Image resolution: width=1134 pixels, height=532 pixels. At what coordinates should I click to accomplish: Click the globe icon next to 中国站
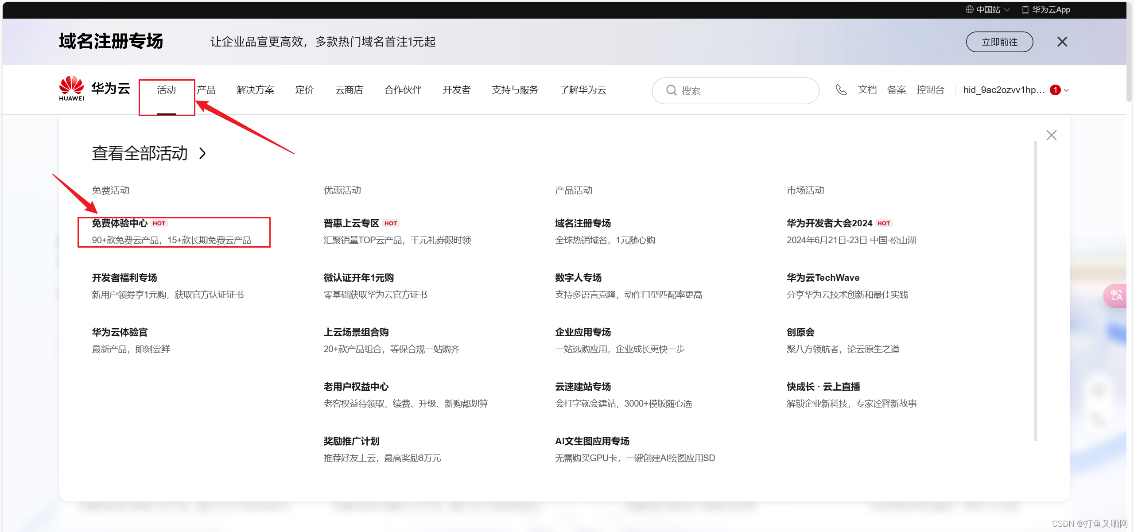[970, 9]
